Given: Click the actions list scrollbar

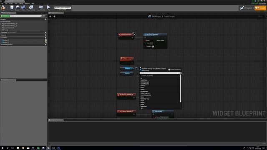Looking at the screenshot, I should point(181,88).
